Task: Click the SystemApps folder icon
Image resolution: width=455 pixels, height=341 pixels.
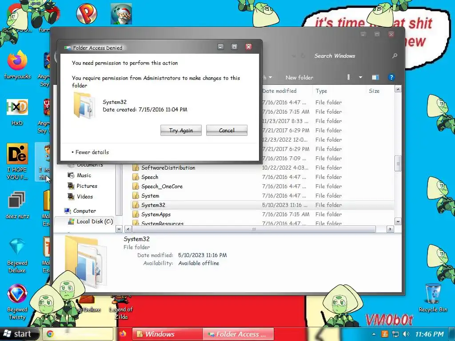Action: (x=136, y=214)
